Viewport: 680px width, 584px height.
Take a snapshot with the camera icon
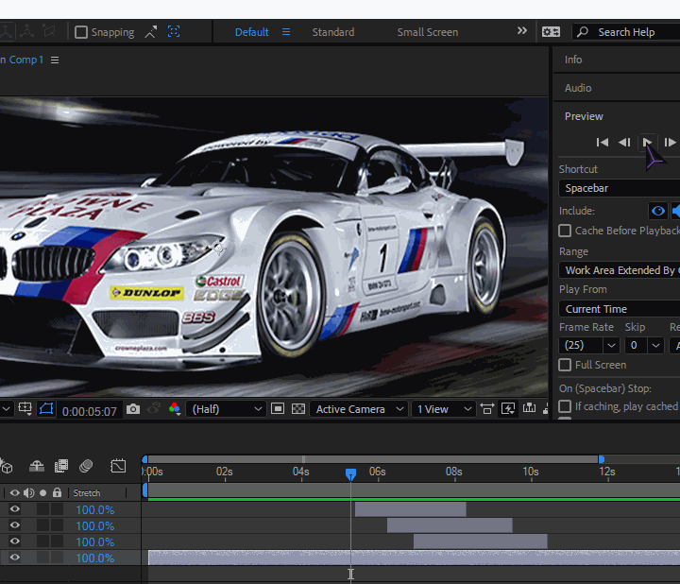[133, 409]
